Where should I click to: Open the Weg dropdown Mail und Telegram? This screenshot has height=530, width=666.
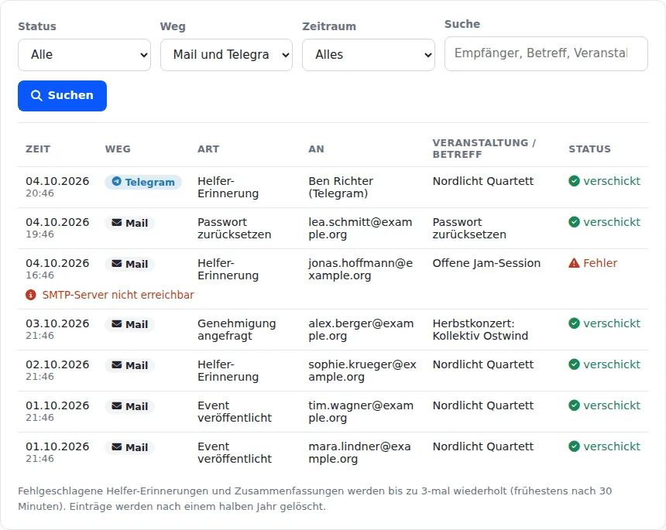coord(226,55)
